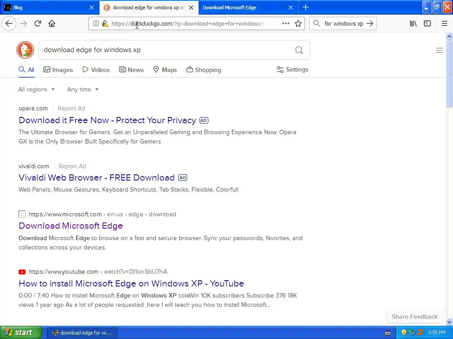Select the News search tab
The height and width of the screenshot is (339, 453).
point(131,70)
